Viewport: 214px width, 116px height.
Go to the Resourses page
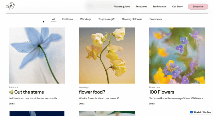(x=141, y=6)
